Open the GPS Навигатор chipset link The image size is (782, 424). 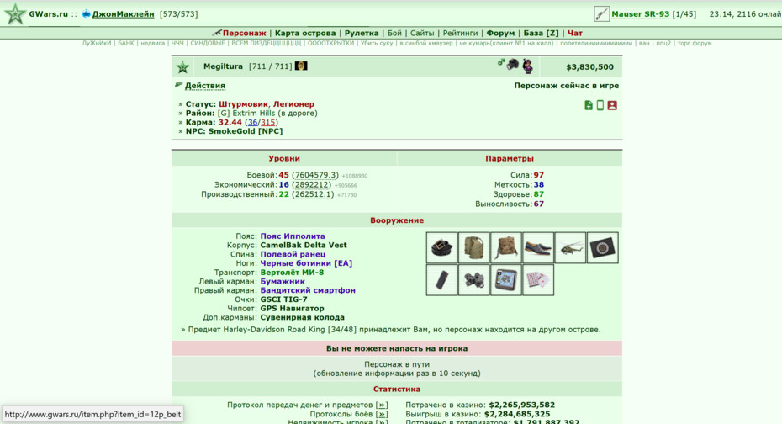point(293,308)
